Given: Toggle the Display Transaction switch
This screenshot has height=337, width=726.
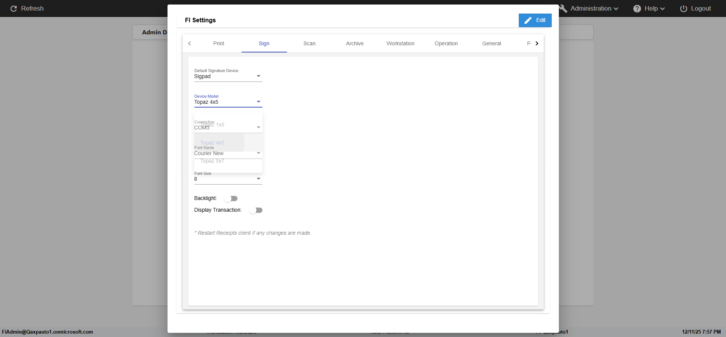Looking at the screenshot, I should 256,210.
